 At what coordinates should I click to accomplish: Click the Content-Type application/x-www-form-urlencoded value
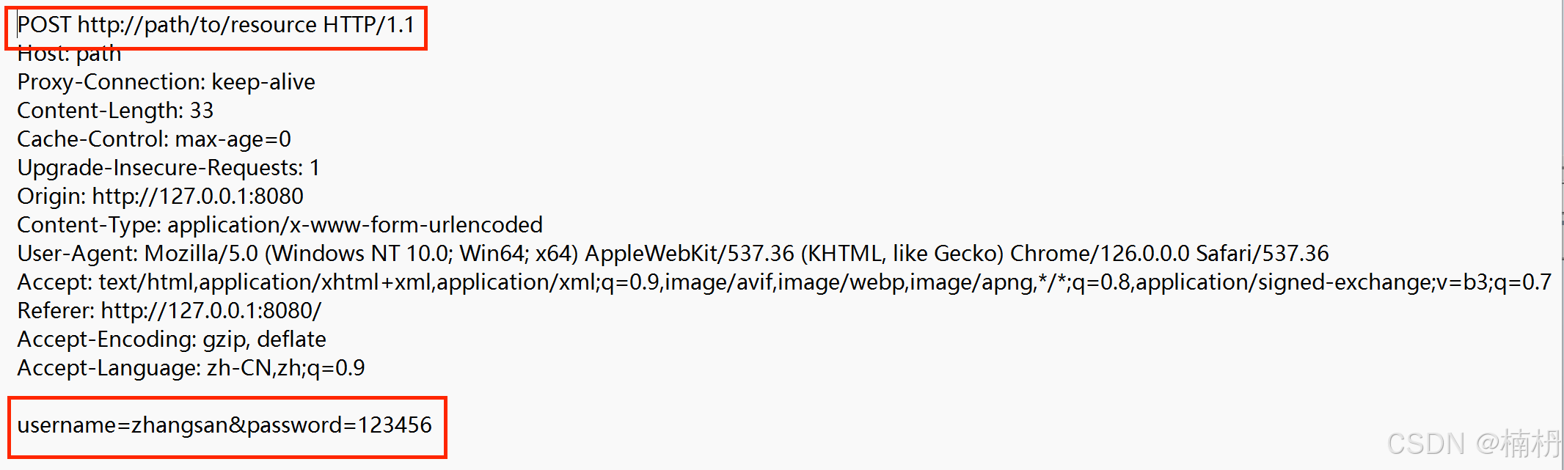(x=355, y=225)
